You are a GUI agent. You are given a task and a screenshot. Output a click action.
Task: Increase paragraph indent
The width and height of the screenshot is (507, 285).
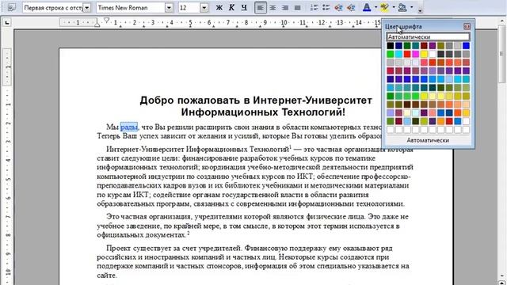[351, 8]
